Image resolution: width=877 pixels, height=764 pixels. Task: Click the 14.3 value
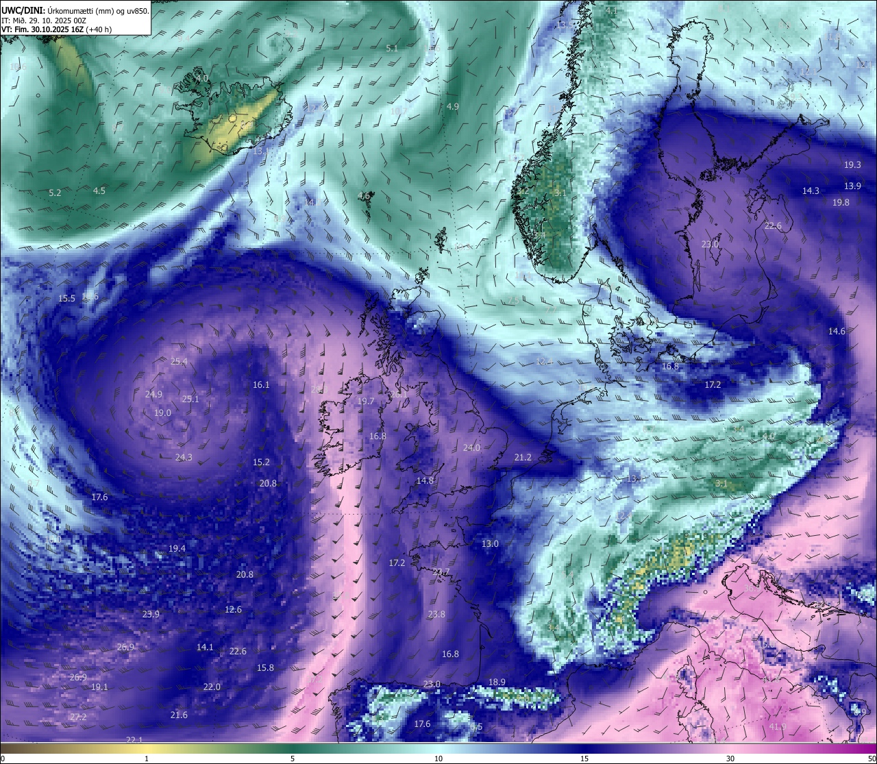pyautogui.click(x=811, y=191)
